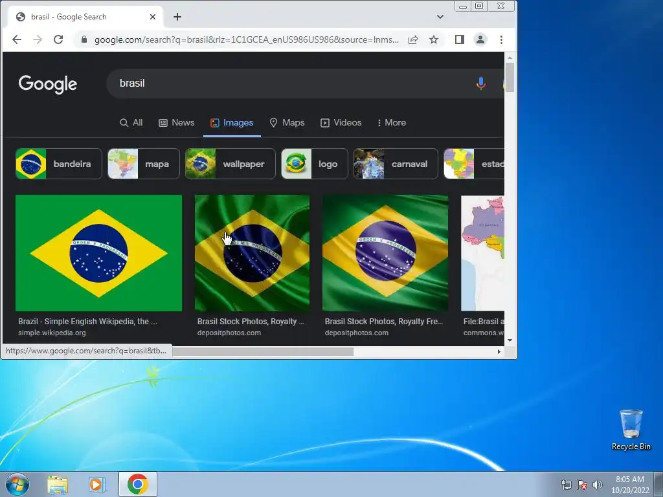Go to Google home via the logo
This screenshot has height=497, width=663.
click(x=48, y=84)
